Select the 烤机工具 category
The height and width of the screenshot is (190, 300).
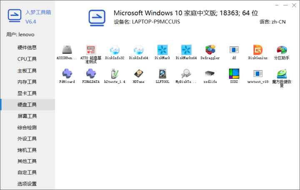click(27, 150)
